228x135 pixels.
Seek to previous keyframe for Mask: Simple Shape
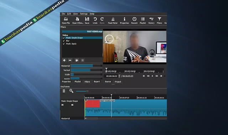click(63, 105)
